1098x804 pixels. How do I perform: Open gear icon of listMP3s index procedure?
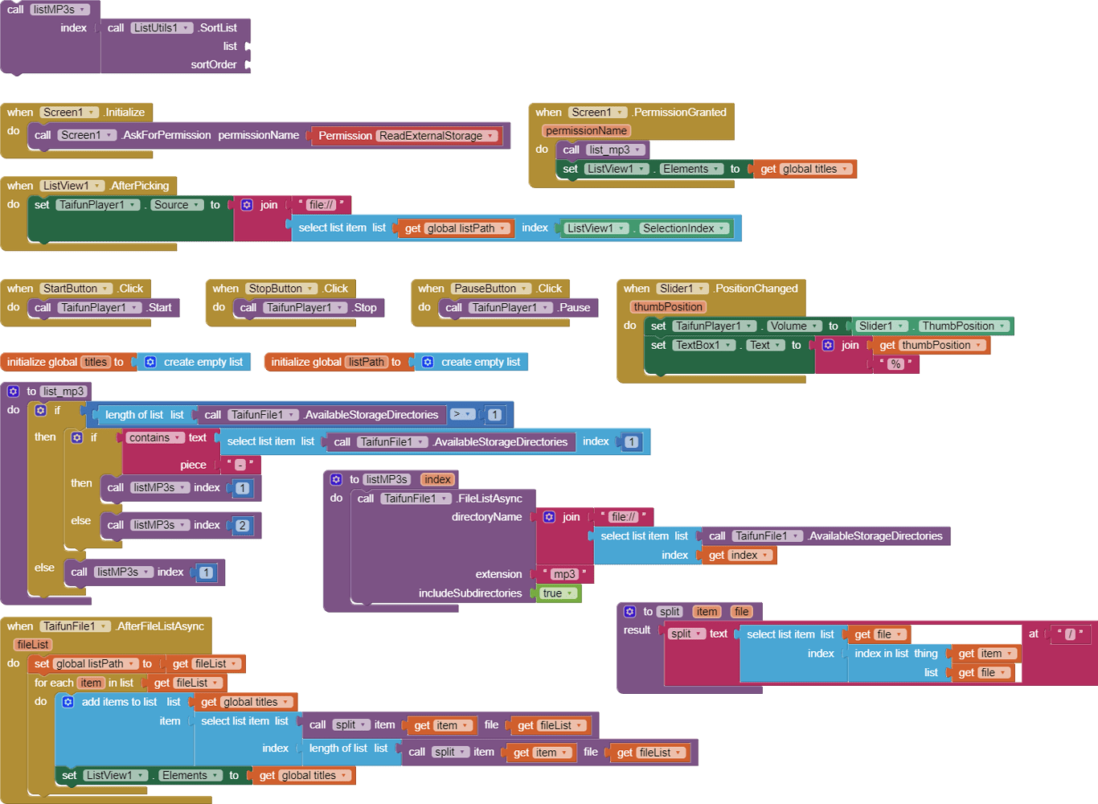tap(336, 479)
